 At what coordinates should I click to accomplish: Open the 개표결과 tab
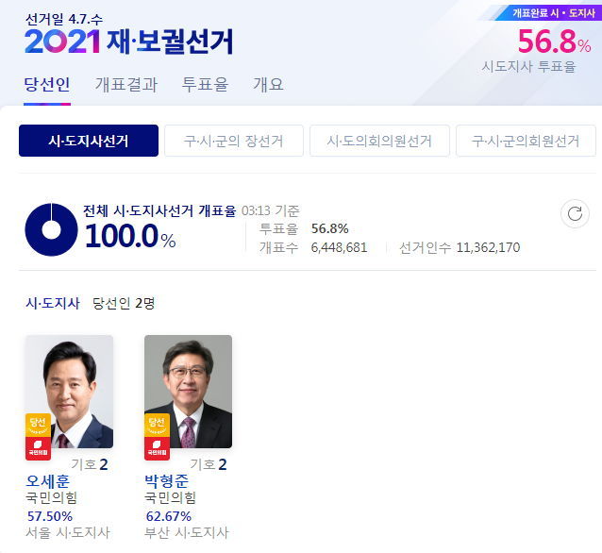point(126,85)
